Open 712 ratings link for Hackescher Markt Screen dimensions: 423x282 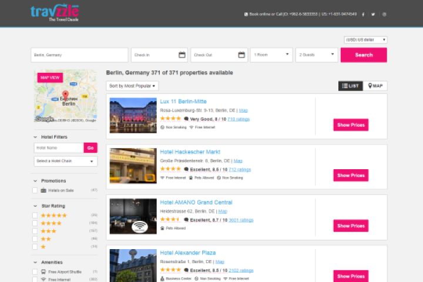pos(240,169)
